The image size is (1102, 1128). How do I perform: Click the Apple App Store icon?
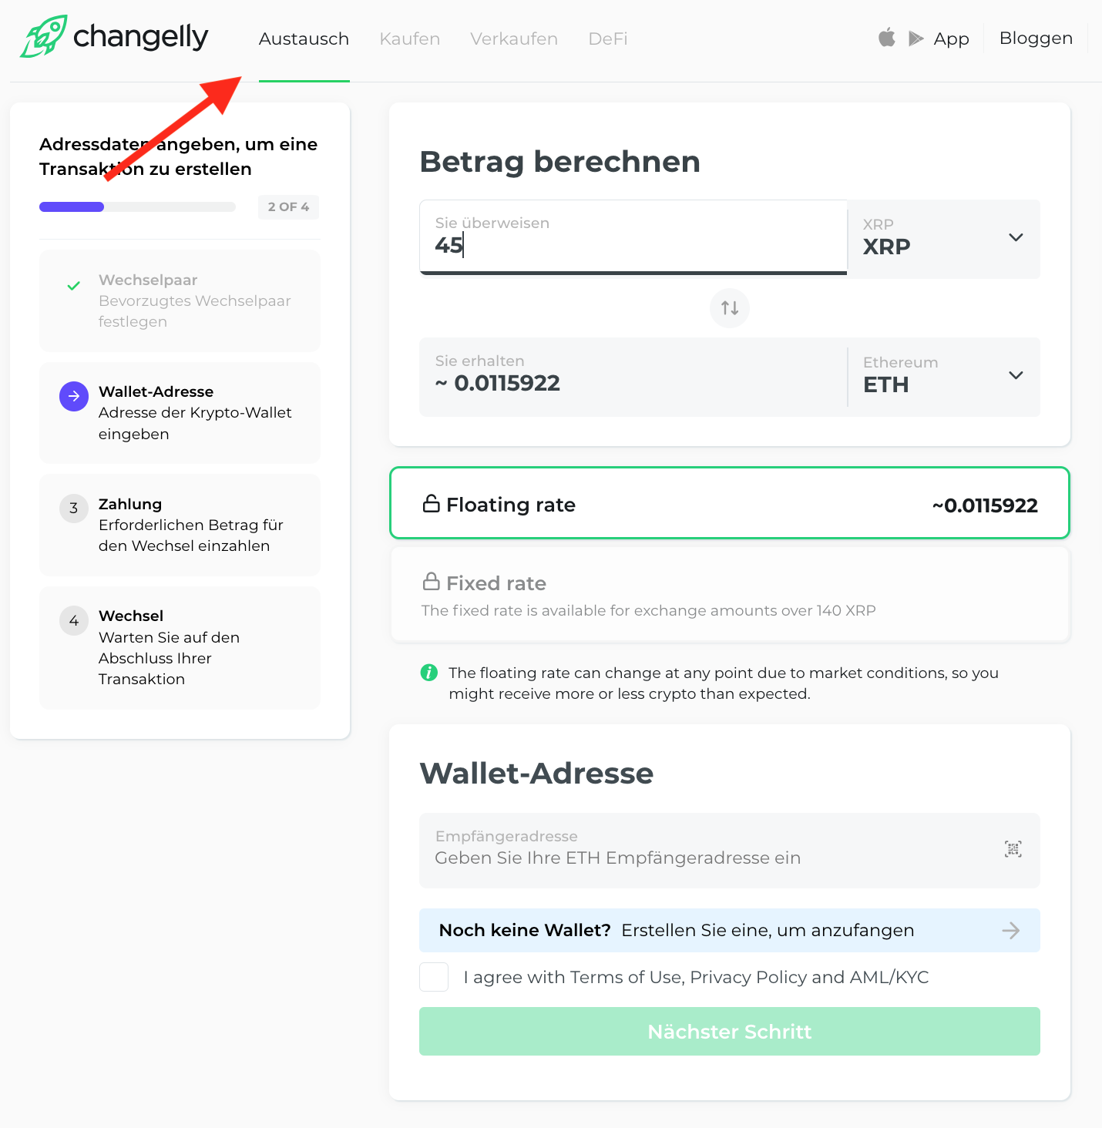(x=887, y=38)
